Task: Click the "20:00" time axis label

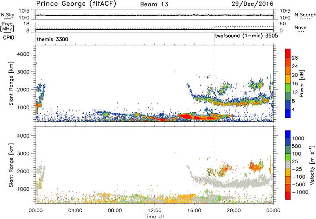Action: [x=233, y=211]
